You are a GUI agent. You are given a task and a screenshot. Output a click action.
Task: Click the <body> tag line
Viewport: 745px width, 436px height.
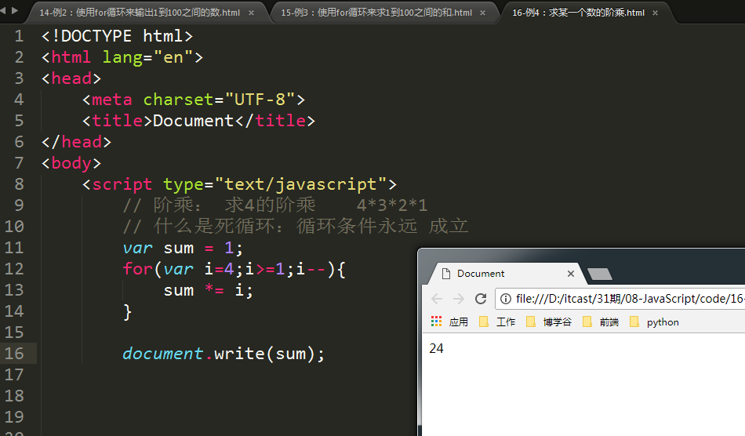[71, 163]
